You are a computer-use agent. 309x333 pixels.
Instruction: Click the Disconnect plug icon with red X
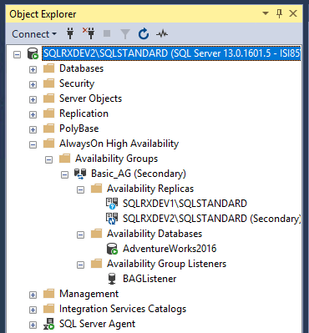tap(89, 33)
